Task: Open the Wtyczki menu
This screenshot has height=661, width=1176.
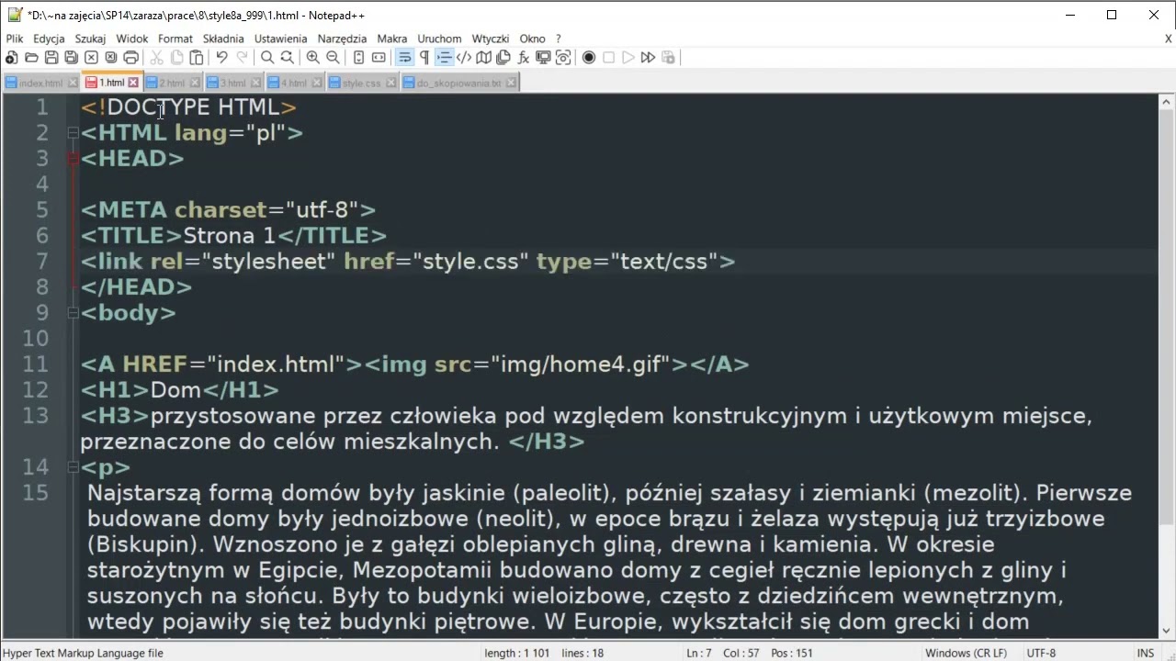Action: [x=491, y=39]
